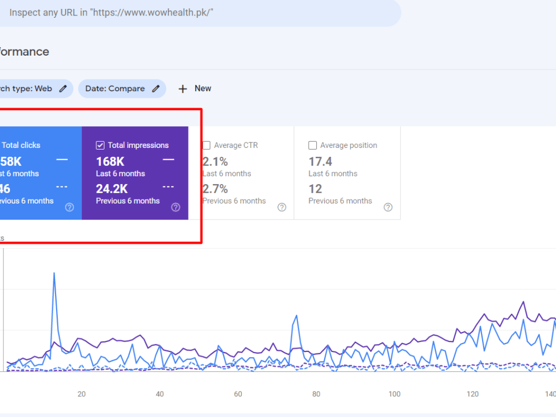The image size is (556, 417).
Task: Open help icon on Total clicks card
Action: [69, 207]
